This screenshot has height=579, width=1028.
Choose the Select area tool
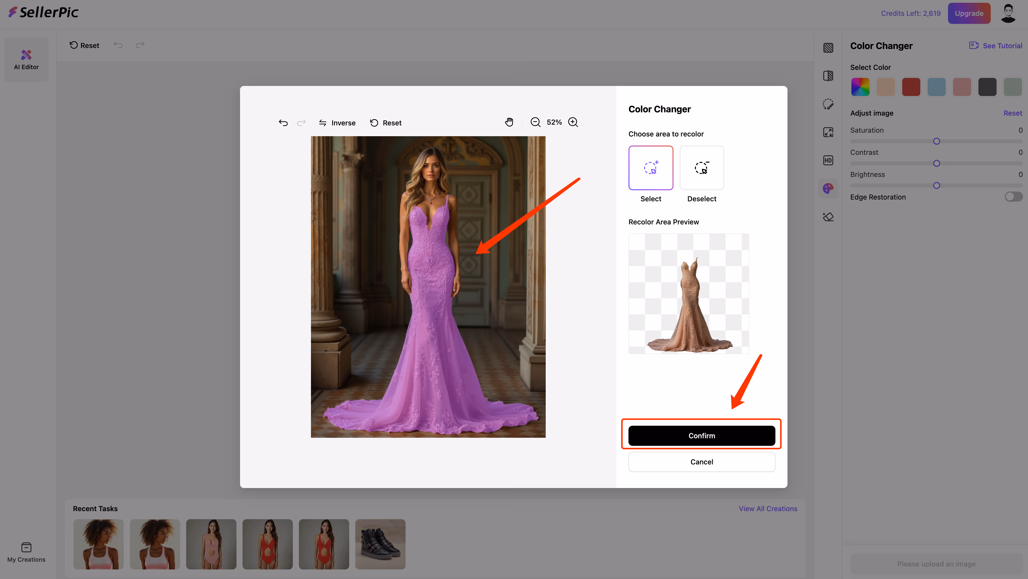[x=650, y=168]
